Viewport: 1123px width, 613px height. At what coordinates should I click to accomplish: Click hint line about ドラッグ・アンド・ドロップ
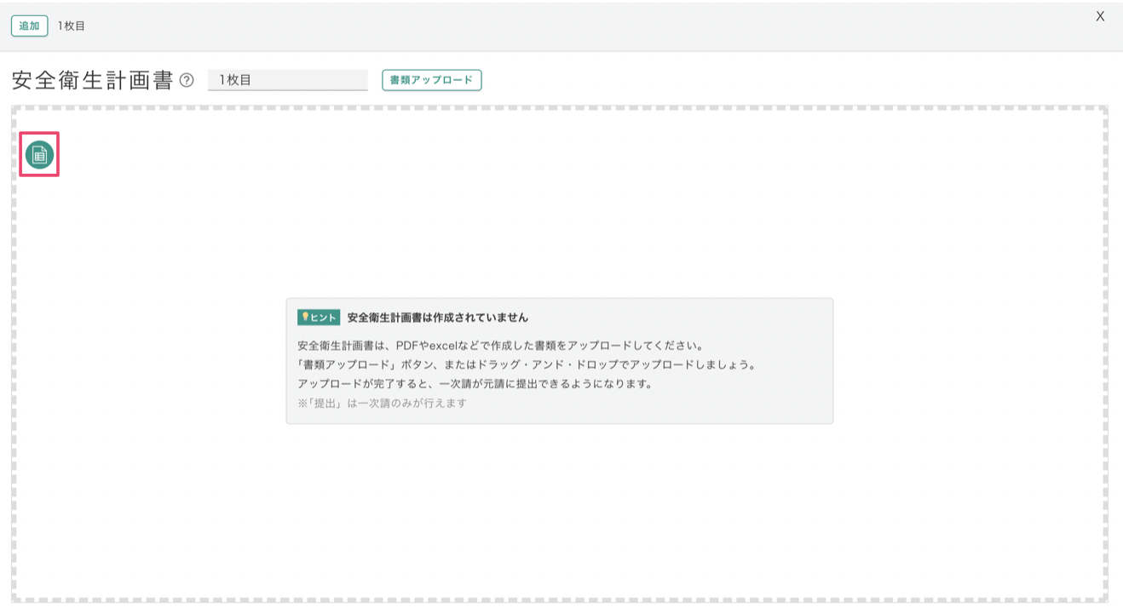527,364
